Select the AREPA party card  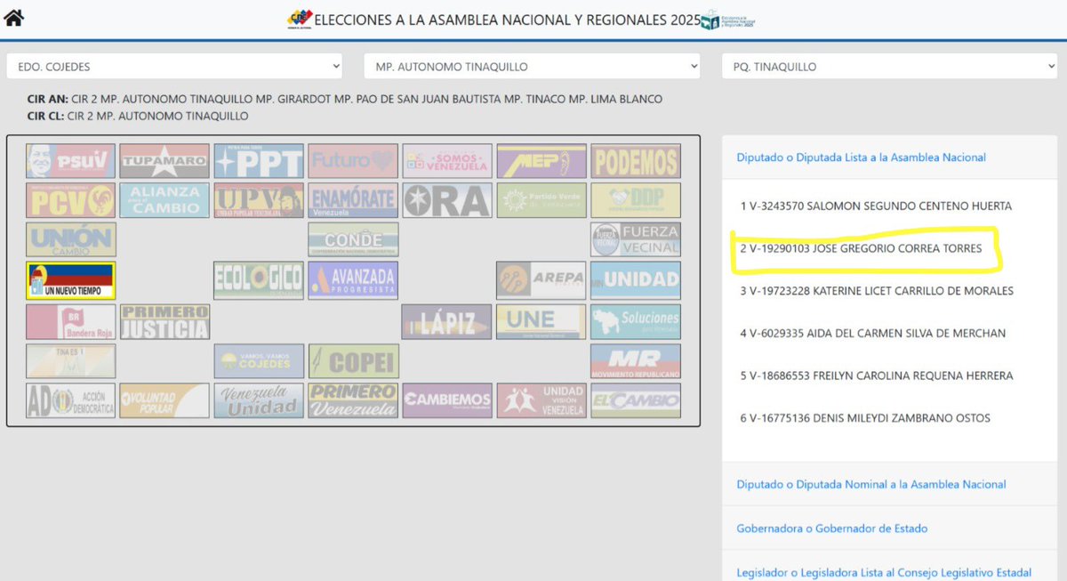pos(542,279)
